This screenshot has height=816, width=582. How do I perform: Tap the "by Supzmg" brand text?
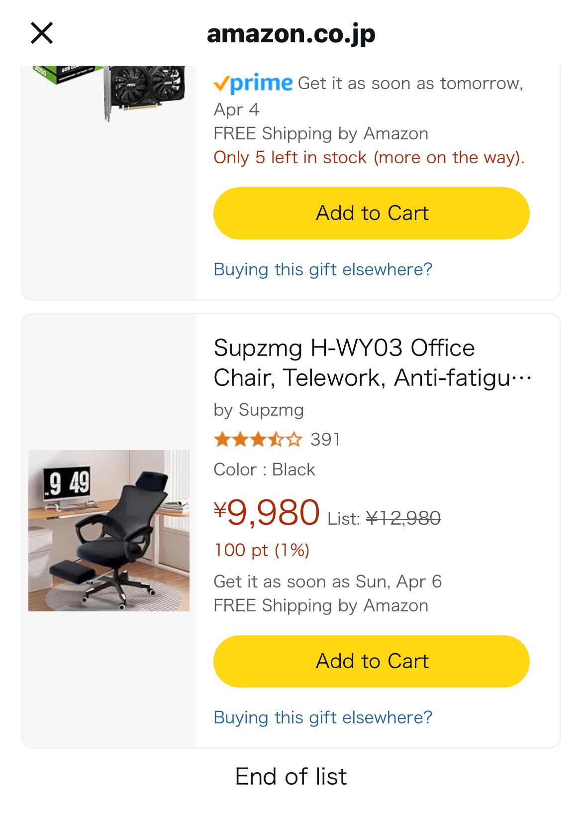coord(259,410)
